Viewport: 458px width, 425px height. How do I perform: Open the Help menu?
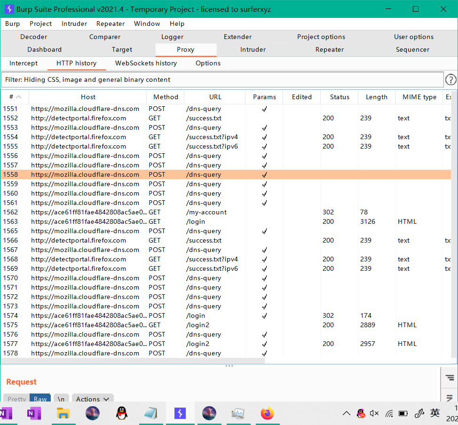coord(177,24)
